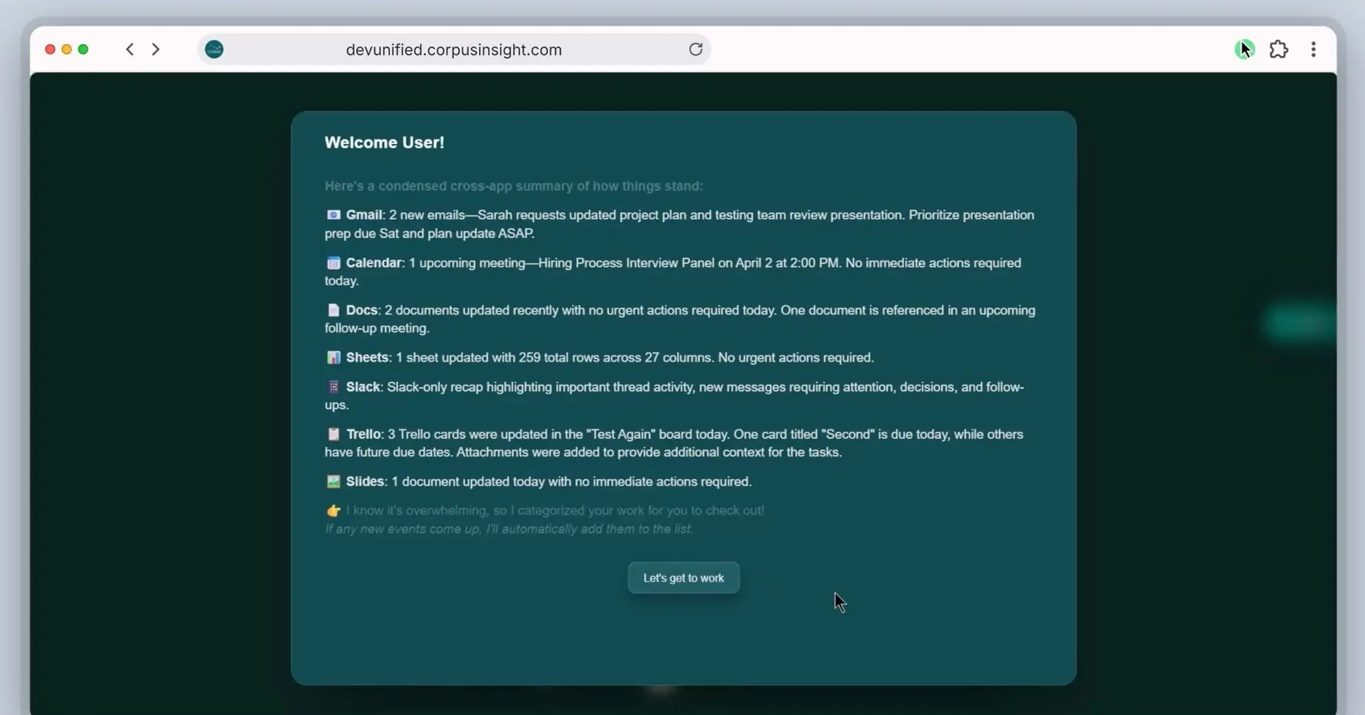The image size is (1365, 715).
Task: Open the green profile avatar in the toolbar
Action: [1244, 49]
